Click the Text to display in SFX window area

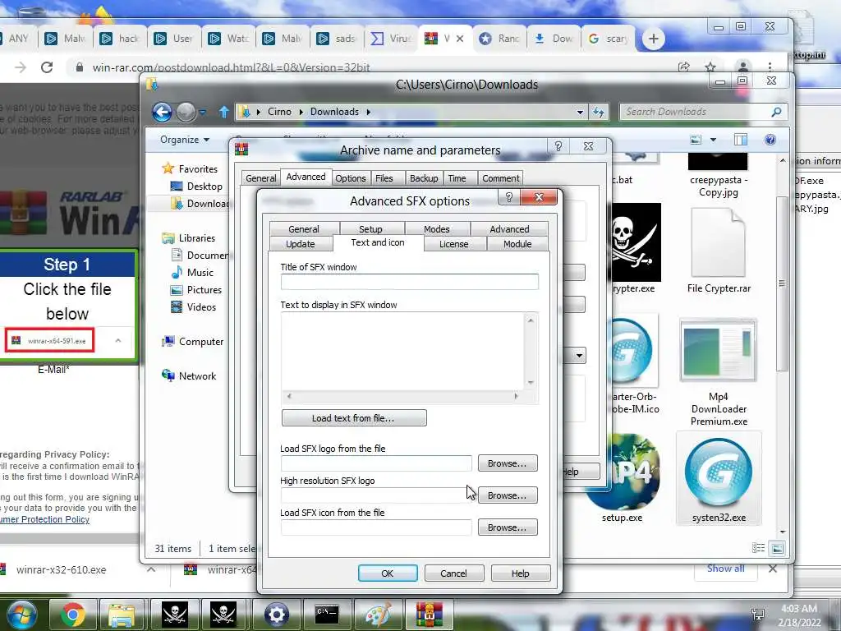402,352
